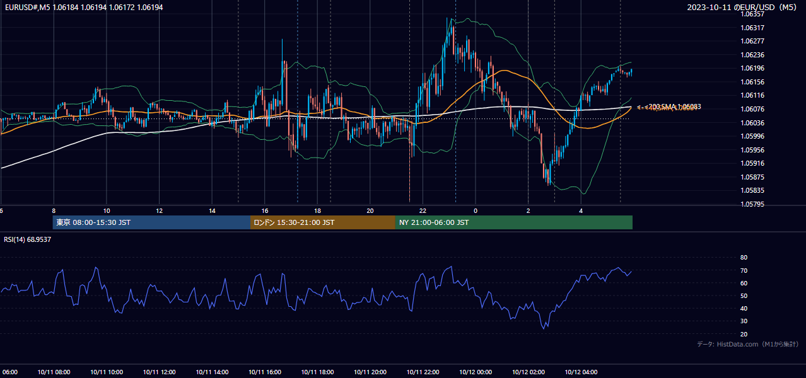Click the '10/11 12:00' time axis label
806x378 pixels.
pos(159,372)
